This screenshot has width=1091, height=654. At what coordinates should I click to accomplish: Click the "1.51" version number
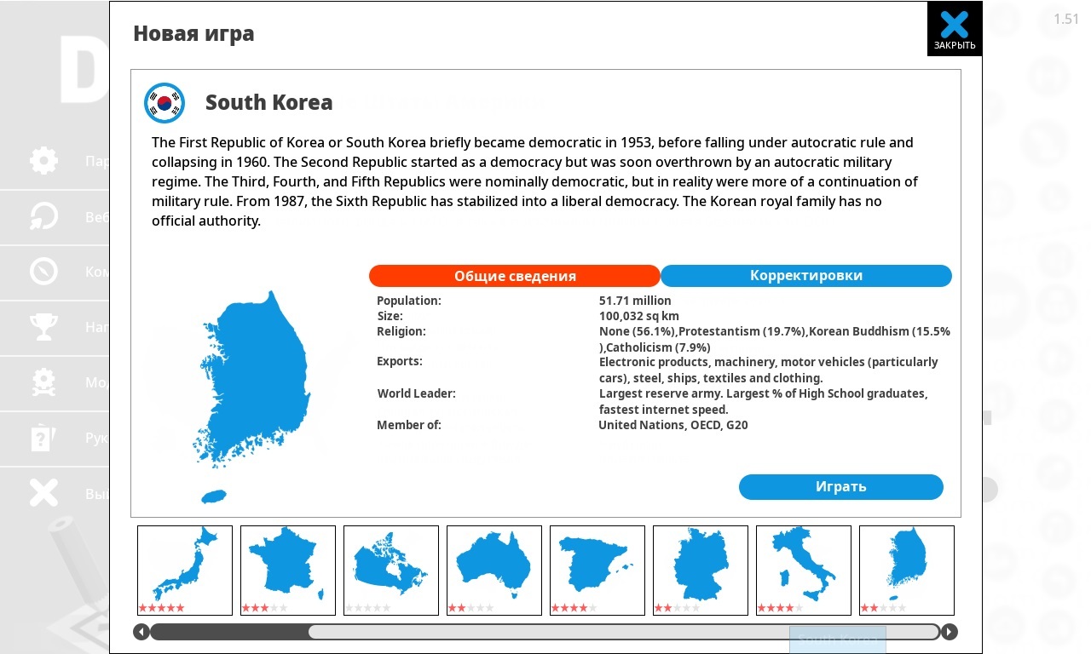(1066, 20)
